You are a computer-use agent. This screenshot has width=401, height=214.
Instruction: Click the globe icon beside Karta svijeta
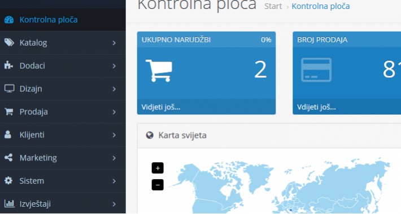150,135
